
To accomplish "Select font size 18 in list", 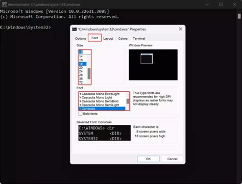I will click(x=83, y=64).
